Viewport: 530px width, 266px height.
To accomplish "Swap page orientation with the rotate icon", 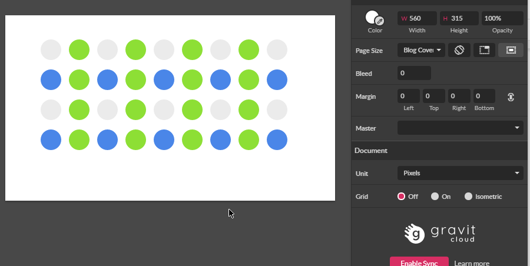I will pyautogui.click(x=459, y=50).
